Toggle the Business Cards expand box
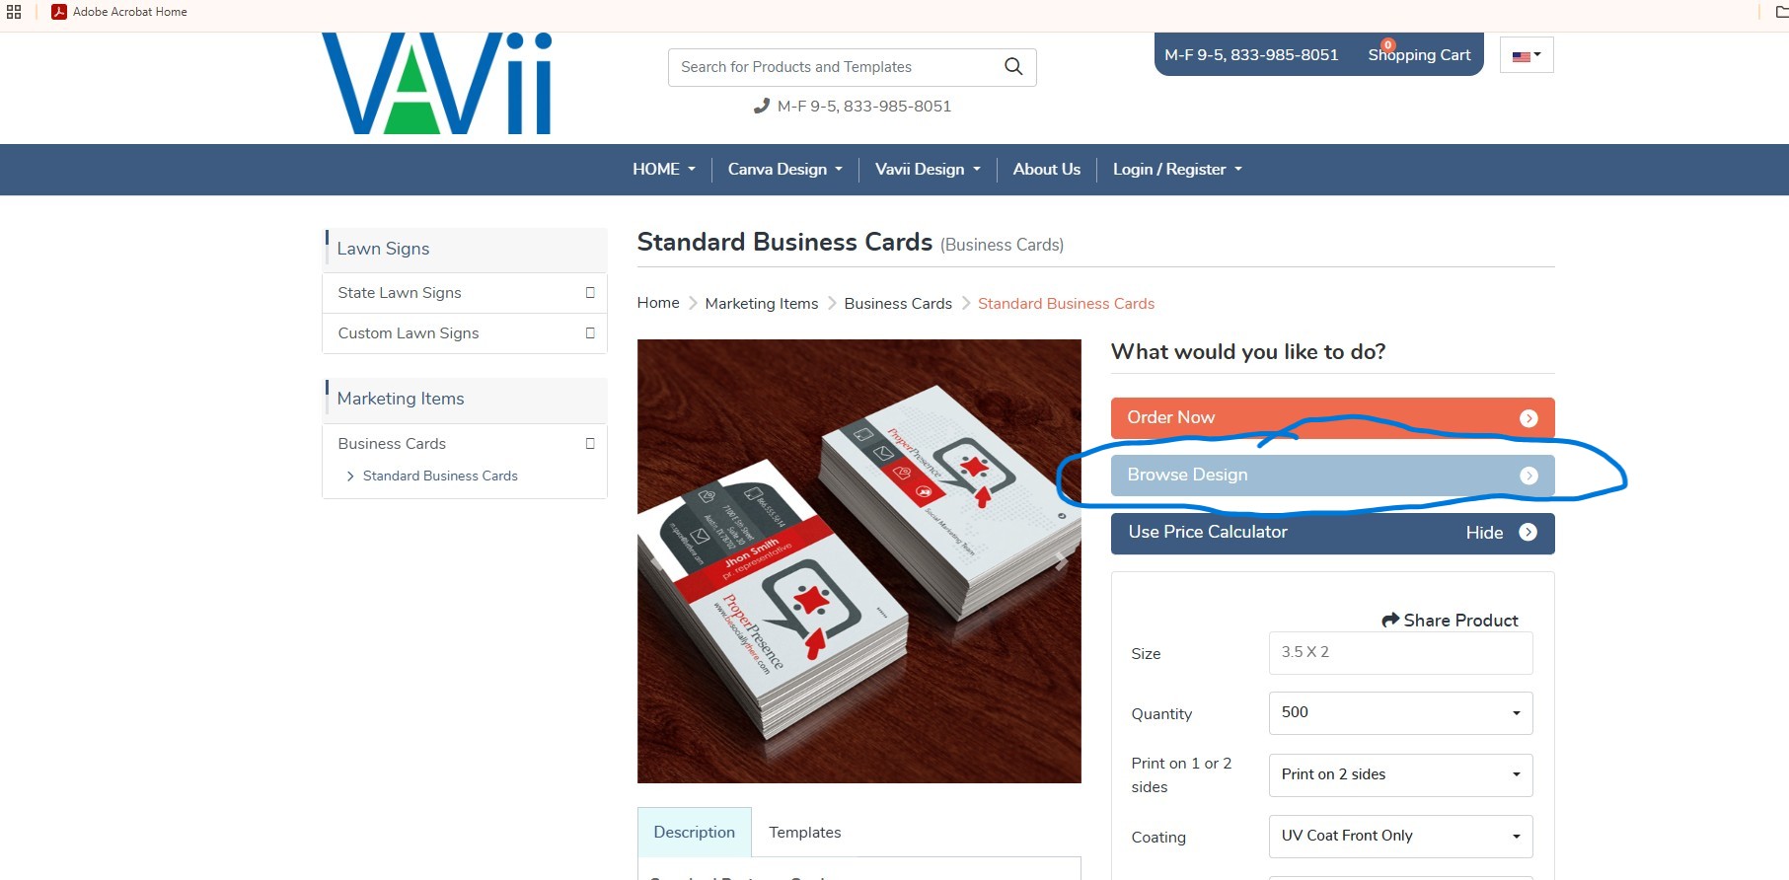This screenshot has height=880, width=1789. click(x=590, y=444)
